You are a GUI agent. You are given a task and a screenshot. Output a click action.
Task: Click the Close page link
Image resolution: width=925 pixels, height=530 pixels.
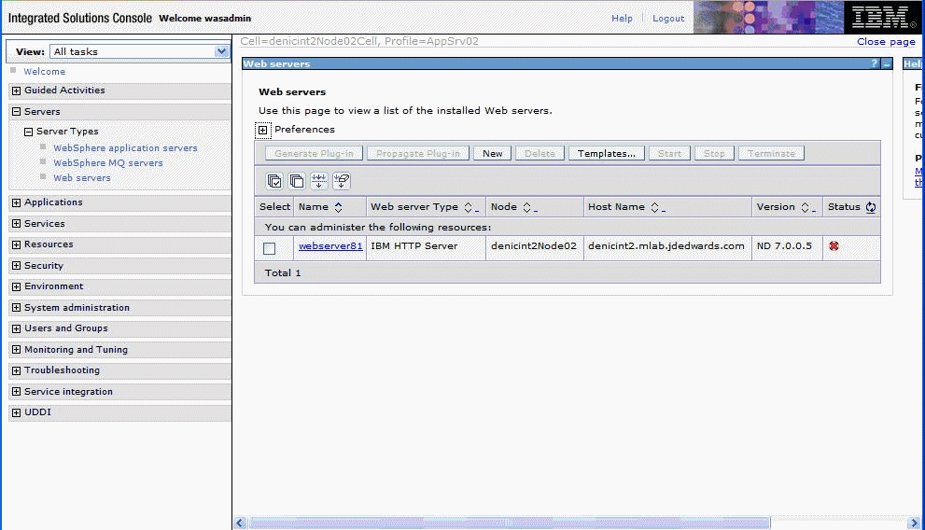pyautogui.click(x=886, y=41)
